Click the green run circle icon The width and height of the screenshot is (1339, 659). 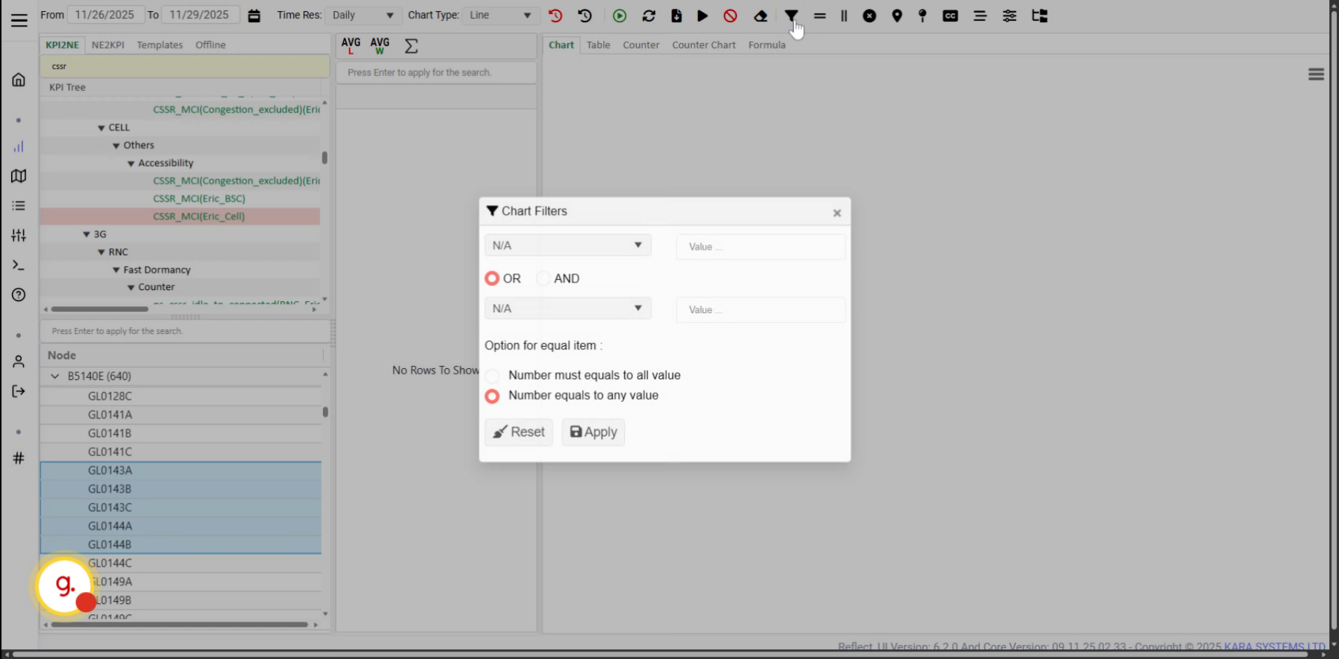coord(619,15)
